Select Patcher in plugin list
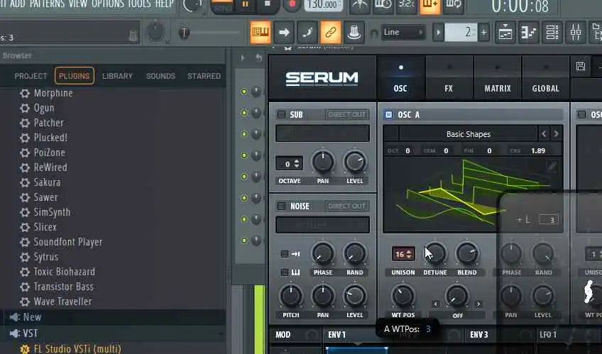602x354 pixels. [48, 123]
